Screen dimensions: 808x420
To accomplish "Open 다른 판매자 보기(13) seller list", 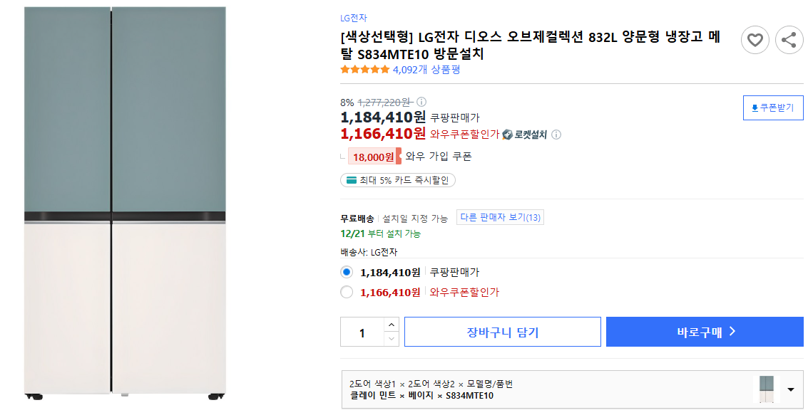I will click(500, 217).
